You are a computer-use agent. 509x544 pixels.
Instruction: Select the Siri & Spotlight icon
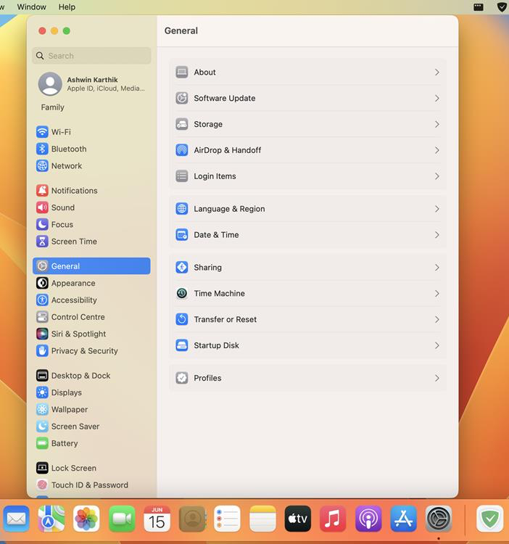tap(42, 334)
